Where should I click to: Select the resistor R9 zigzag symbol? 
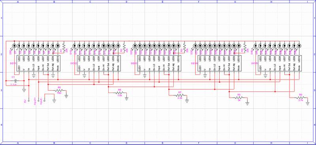(x=301, y=97)
